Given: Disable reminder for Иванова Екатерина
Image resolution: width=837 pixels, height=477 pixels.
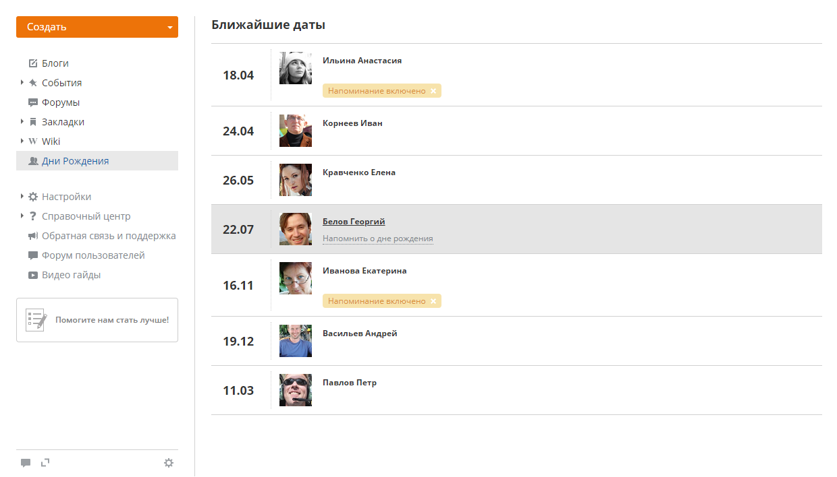Looking at the screenshot, I should click(433, 301).
